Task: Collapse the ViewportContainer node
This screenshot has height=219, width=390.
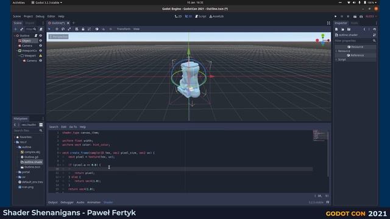Action: click(x=17, y=50)
